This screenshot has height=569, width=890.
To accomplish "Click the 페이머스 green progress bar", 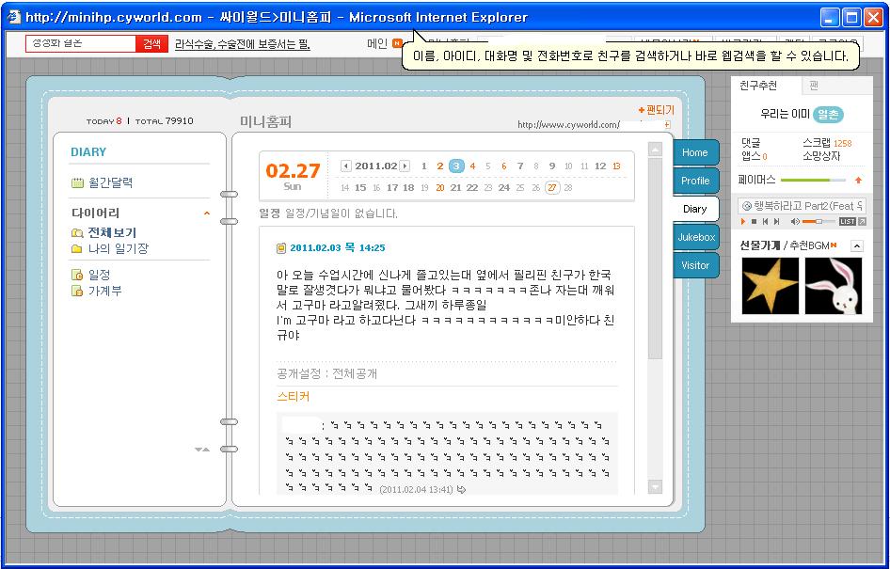I will click(x=814, y=181).
